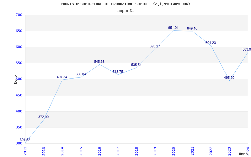
Task: Click the 2017 x-axis label
Action: point(118,151)
